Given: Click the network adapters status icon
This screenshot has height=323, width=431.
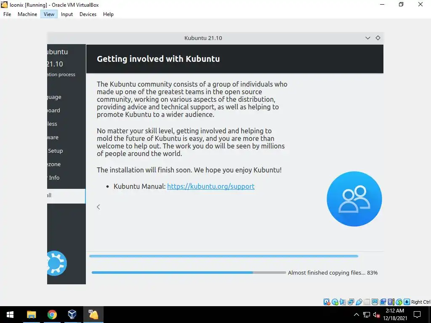Looking at the screenshot, I should coord(351,302).
